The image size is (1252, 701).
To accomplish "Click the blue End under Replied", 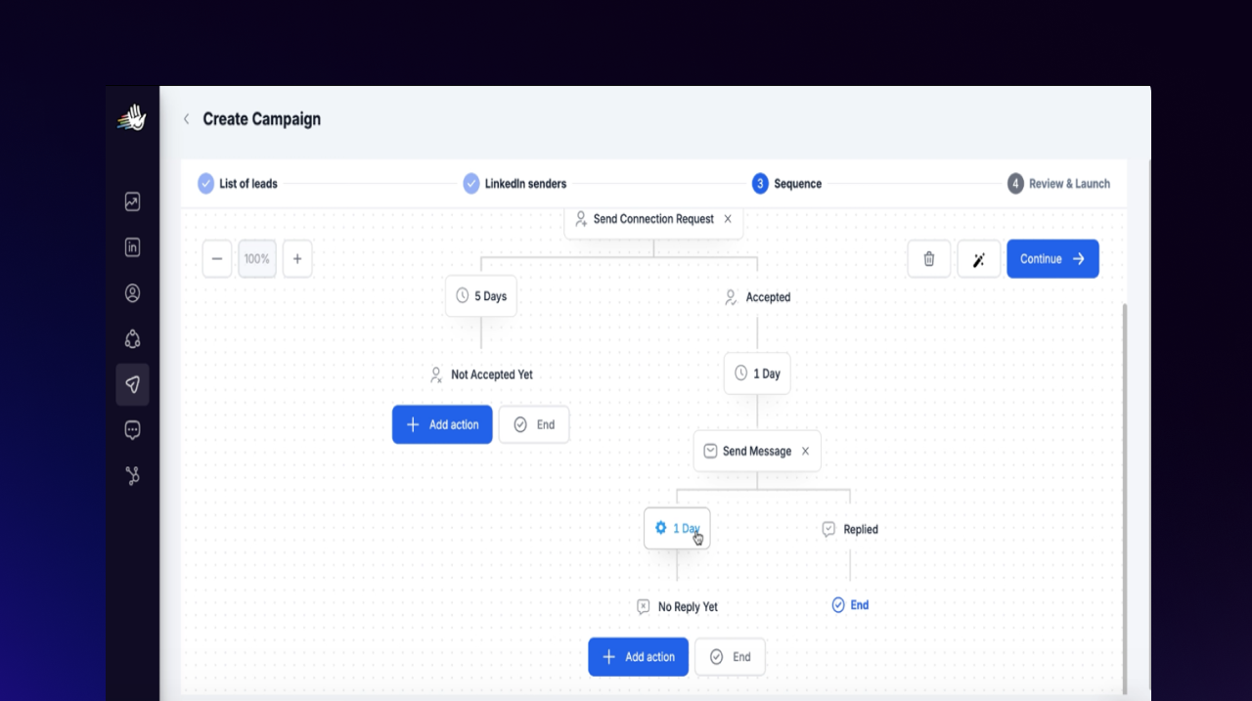I will point(850,605).
